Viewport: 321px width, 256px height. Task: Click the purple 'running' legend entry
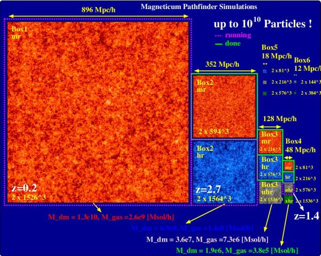(x=233, y=35)
